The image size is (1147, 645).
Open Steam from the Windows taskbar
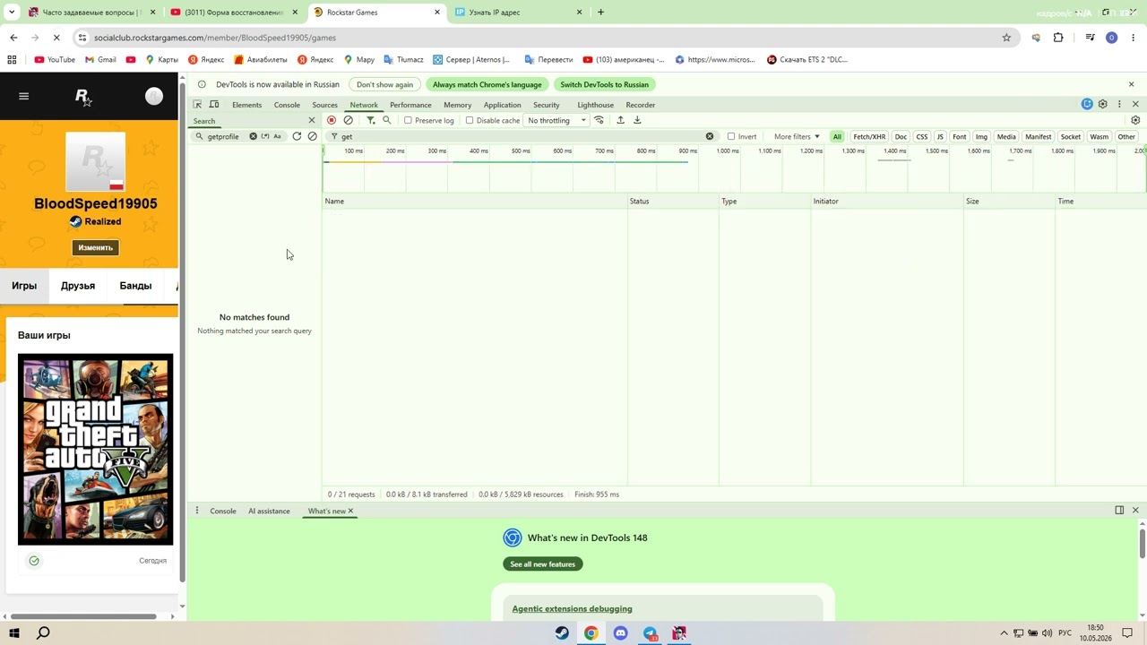[x=562, y=633]
